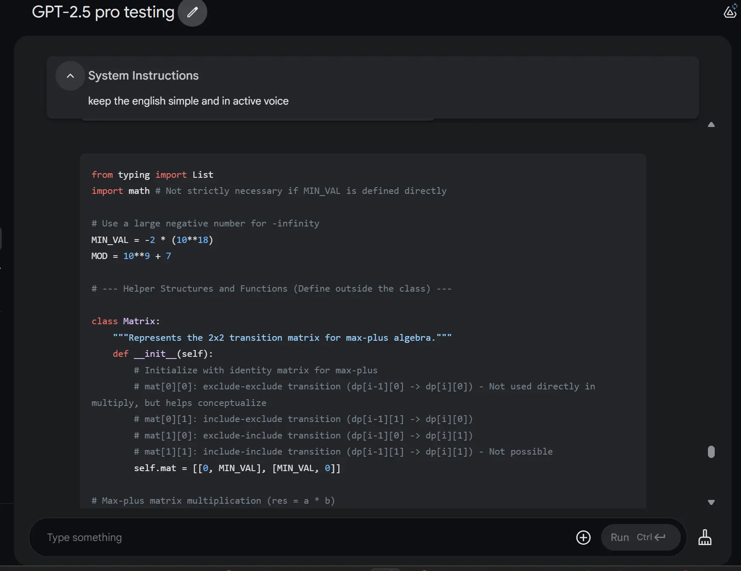Click the 'self.mat = [[0, MIN_VAL]...' line
The width and height of the screenshot is (741, 571).
point(237,468)
